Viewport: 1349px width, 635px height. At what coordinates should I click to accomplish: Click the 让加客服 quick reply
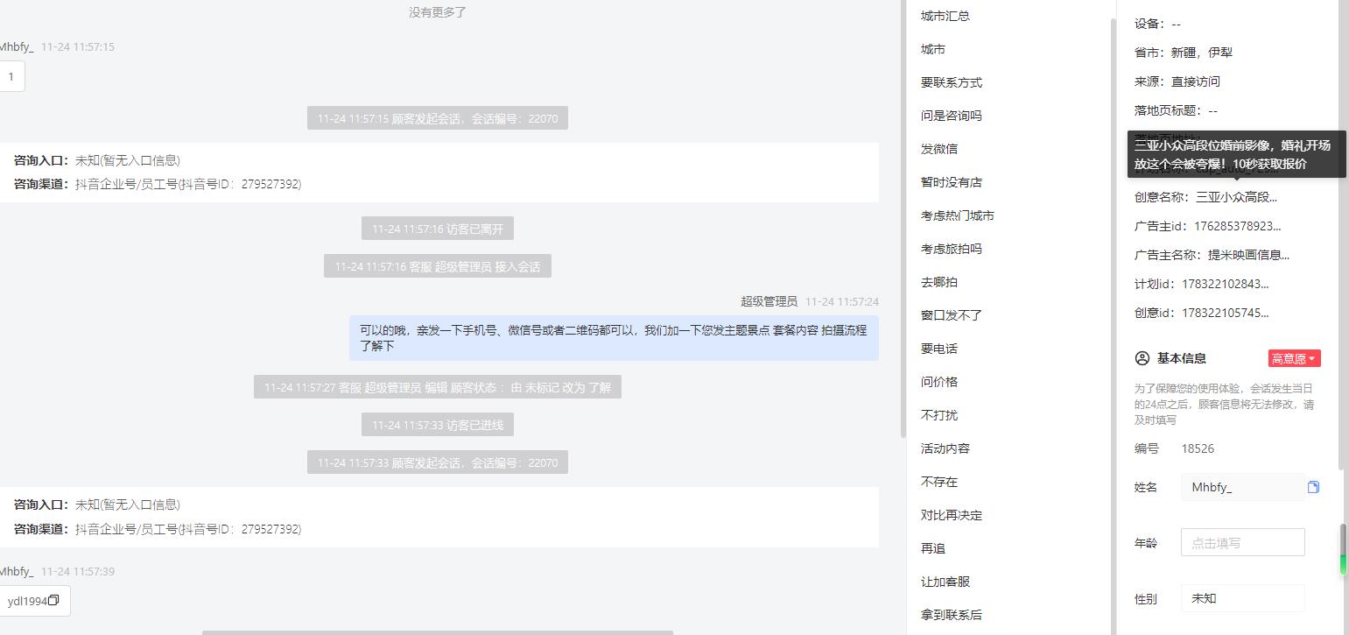pos(945,582)
